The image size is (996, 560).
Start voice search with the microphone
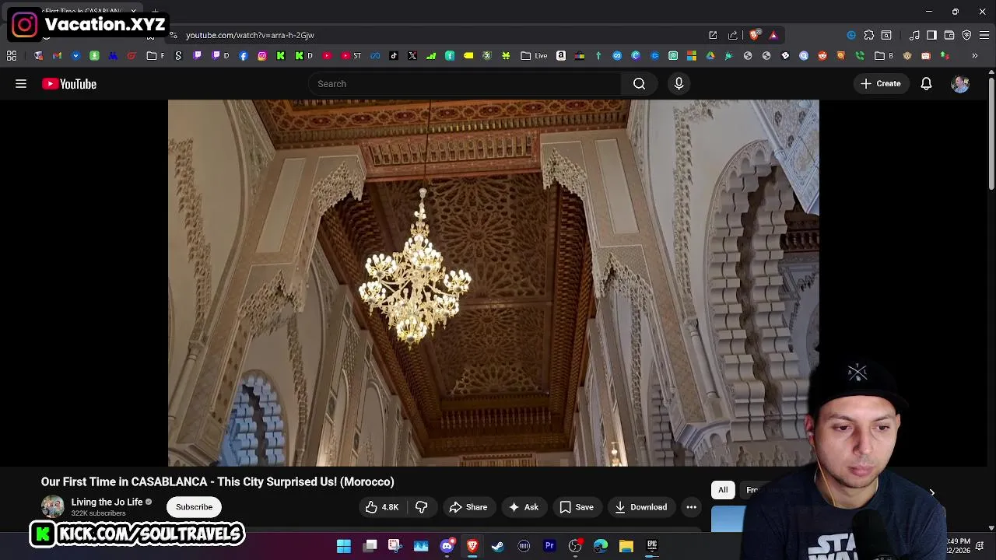click(679, 84)
